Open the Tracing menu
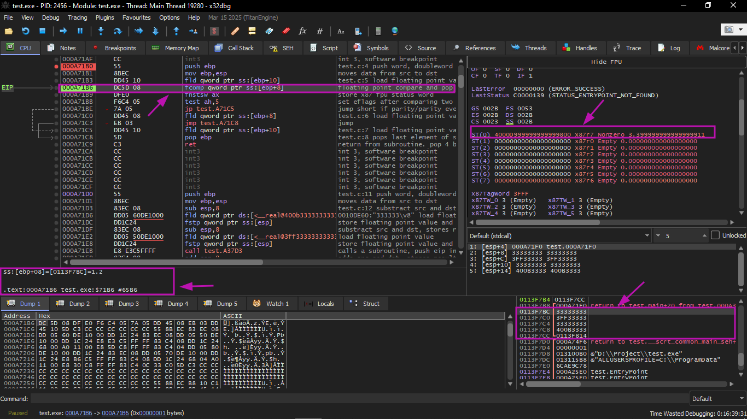747x419 pixels. click(77, 17)
